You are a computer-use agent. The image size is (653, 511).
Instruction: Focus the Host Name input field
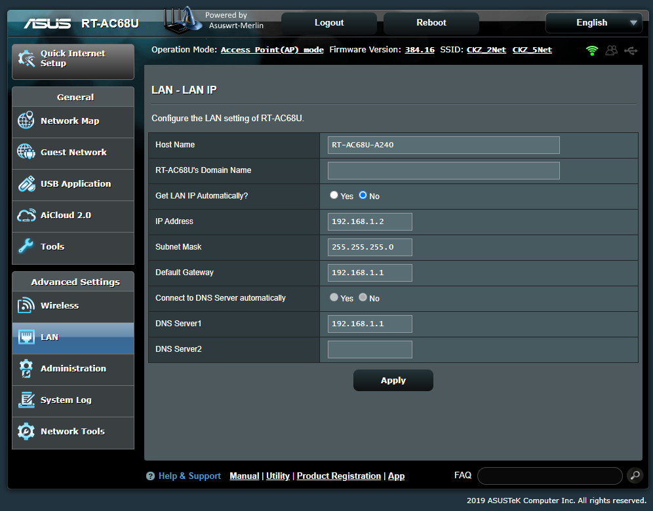click(x=443, y=145)
